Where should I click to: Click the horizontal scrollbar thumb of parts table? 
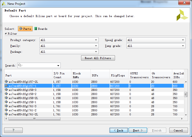(34, 119)
